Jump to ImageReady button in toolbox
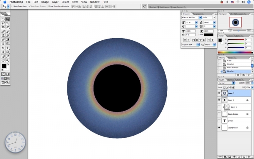 click(x=6, y=82)
